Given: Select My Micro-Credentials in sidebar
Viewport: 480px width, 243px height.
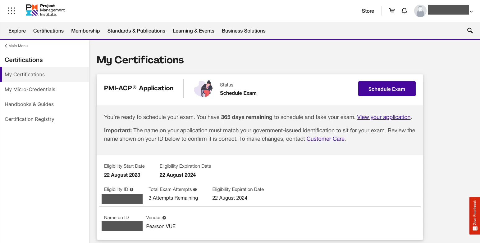Looking at the screenshot, I should (45, 89).
